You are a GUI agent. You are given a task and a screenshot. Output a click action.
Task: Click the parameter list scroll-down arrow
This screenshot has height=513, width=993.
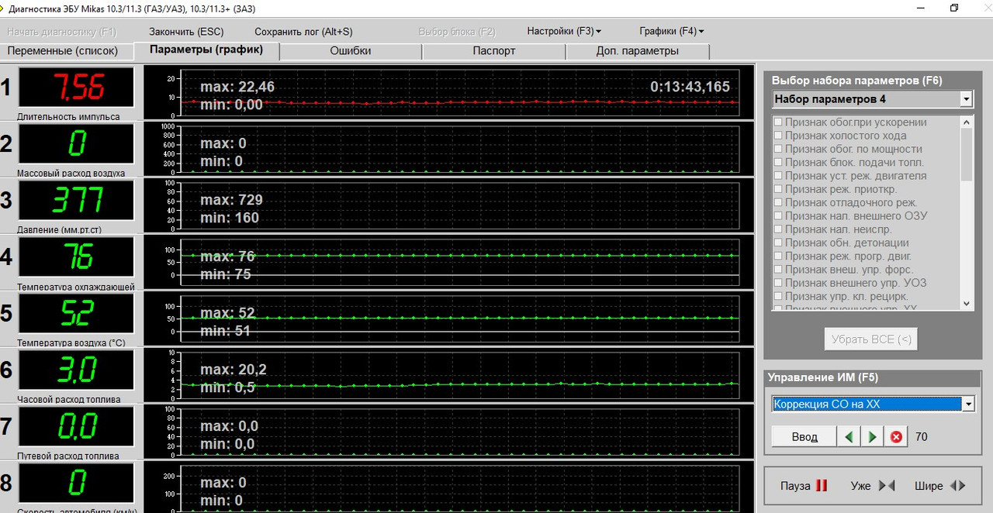pyautogui.click(x=967, y=304)
